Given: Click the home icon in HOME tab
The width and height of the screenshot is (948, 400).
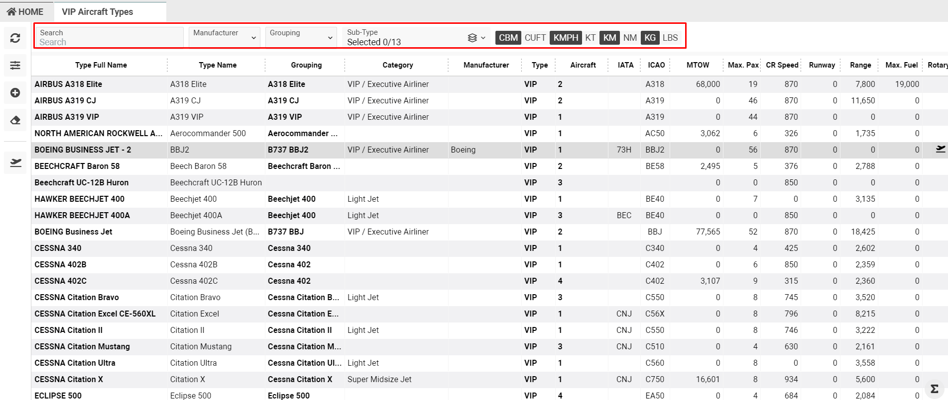Looking at the screenshot, I should click(11, 11).
